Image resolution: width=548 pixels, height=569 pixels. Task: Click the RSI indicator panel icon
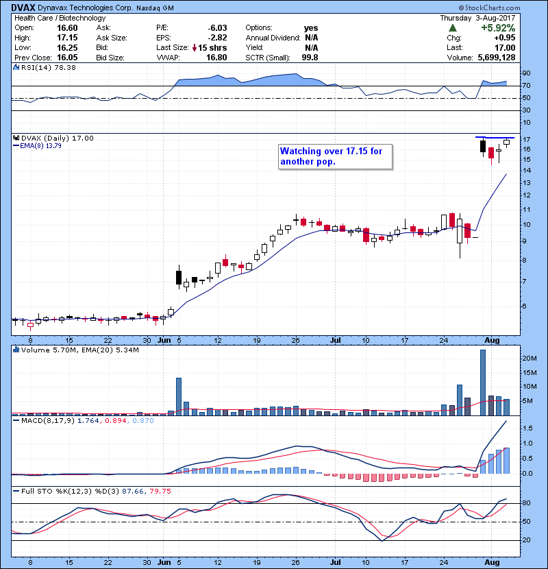(x=16, y=67)
